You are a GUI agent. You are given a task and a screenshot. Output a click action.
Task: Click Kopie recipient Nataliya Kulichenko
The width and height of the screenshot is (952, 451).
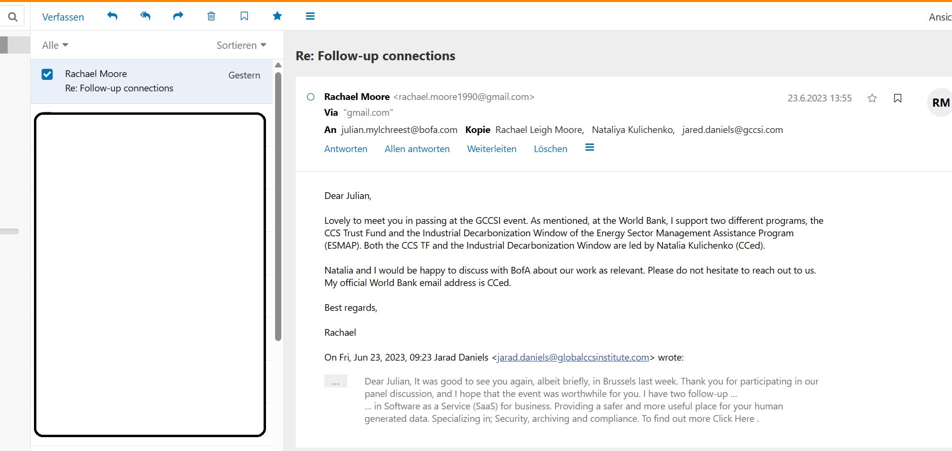pyautogui.click(x=633, y=130)
